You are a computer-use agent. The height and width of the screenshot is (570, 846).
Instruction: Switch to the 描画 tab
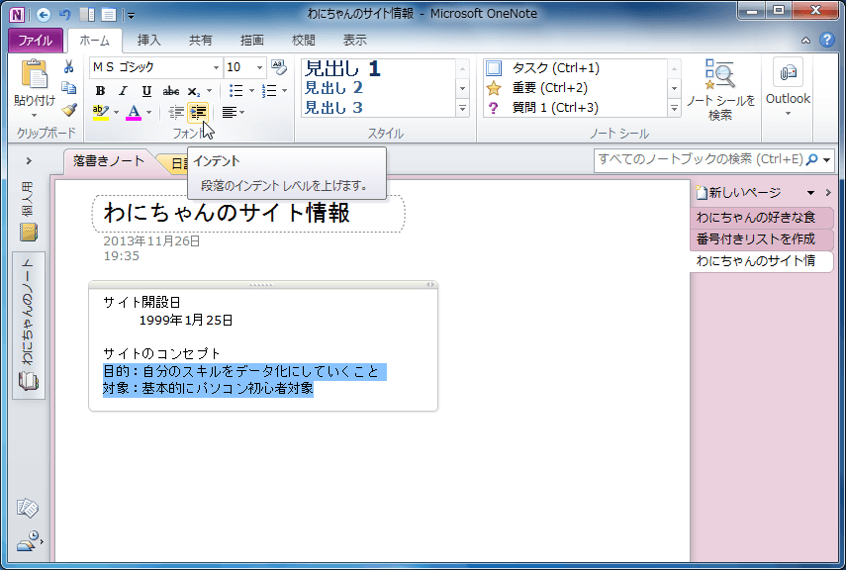tap(251, 41)
